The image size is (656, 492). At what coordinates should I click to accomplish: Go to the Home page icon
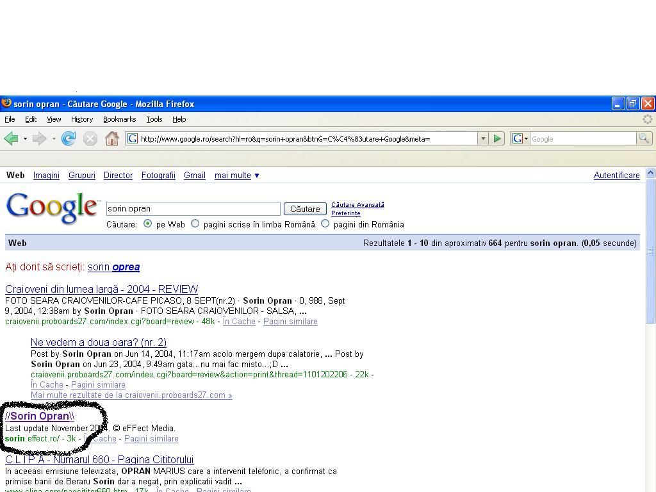(112, 138)
